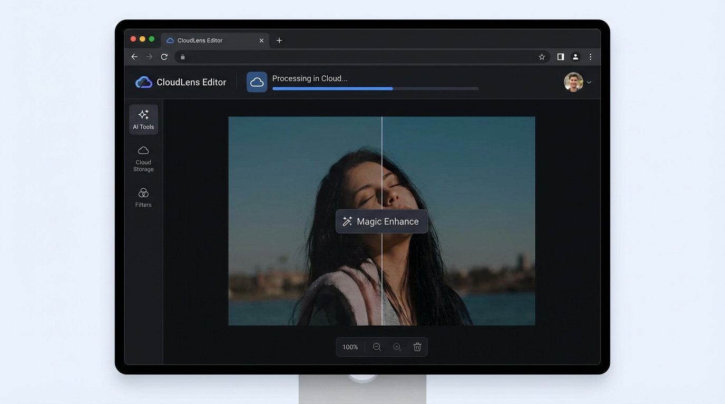Screen dimensions: 725x404
Task: Click the browser address bar
Action: pyautogui.click(x=358, y=57)
